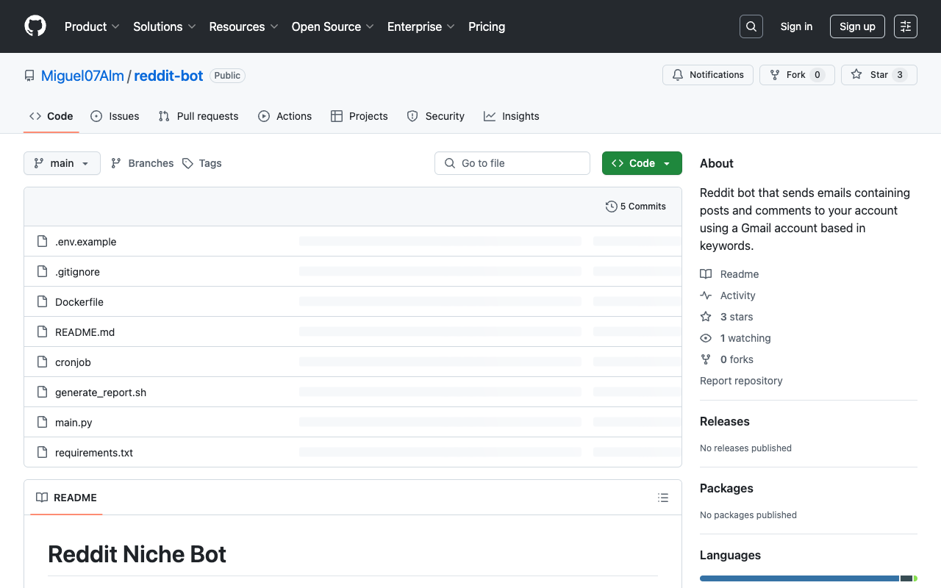Viewport: 941px width, 588px height.
Task: Open the Packages heading link
Action: click(x=726, y=488)
